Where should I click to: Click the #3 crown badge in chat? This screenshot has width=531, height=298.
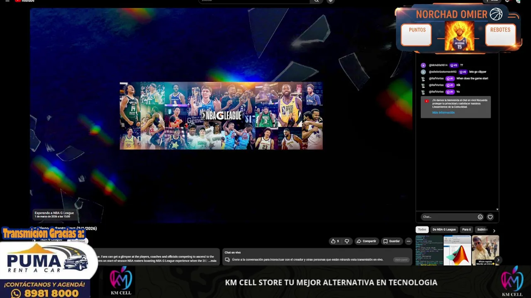point(453,65)
